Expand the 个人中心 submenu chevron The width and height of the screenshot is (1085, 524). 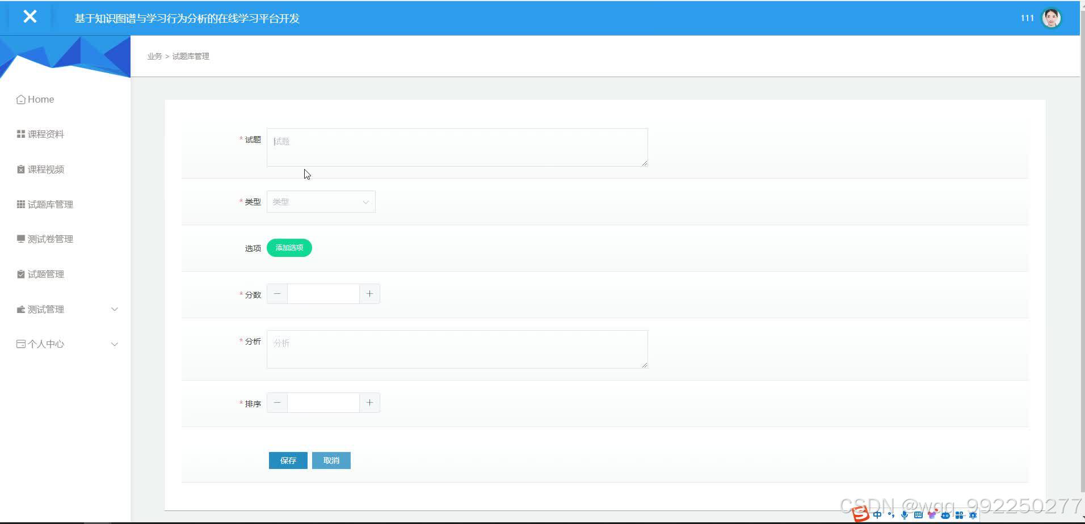[115, 344]
